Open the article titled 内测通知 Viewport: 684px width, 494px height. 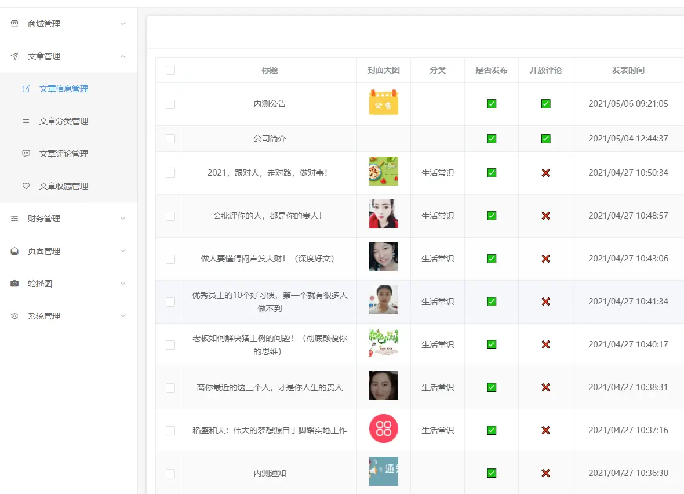270,473
